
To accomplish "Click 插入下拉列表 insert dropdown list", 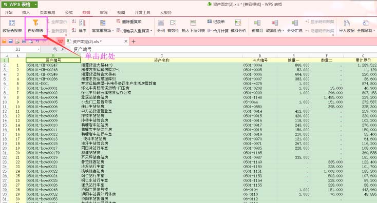I will [193, 26].
